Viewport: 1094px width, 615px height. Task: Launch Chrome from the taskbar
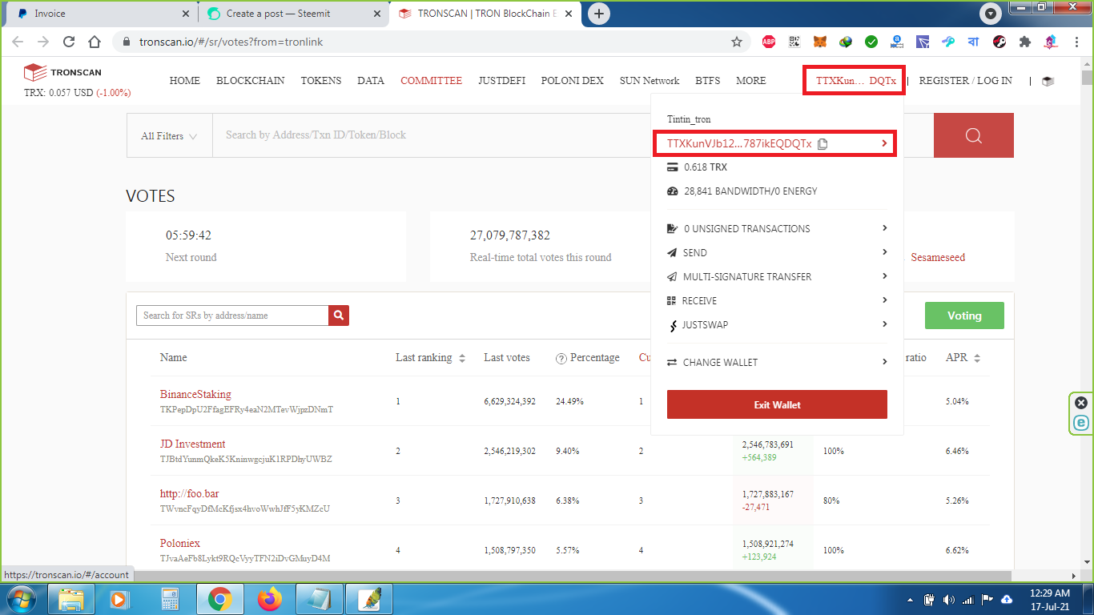tap(219, 598)
